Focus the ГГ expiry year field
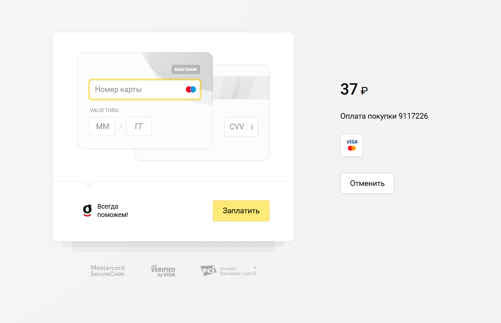 click(x=139, y=126)
